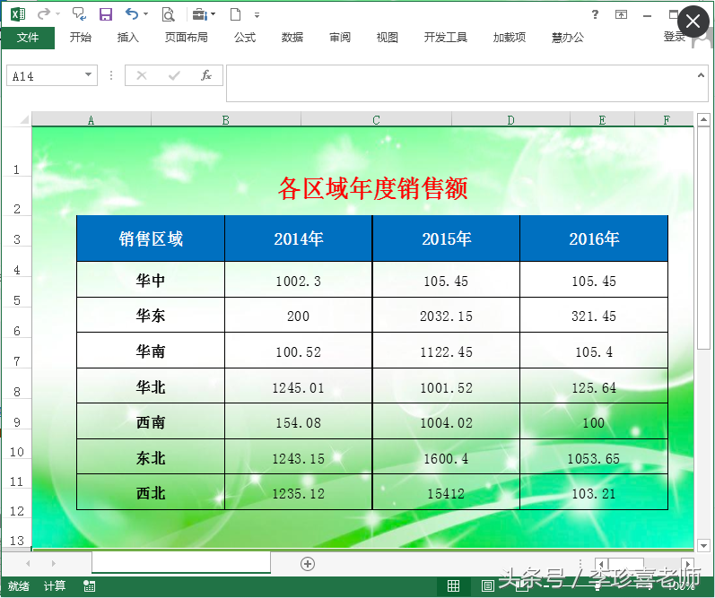Viewport: 715px width, 598px height.
Task: Open the Undo history dropdown arrow
Action: point(146,14)
